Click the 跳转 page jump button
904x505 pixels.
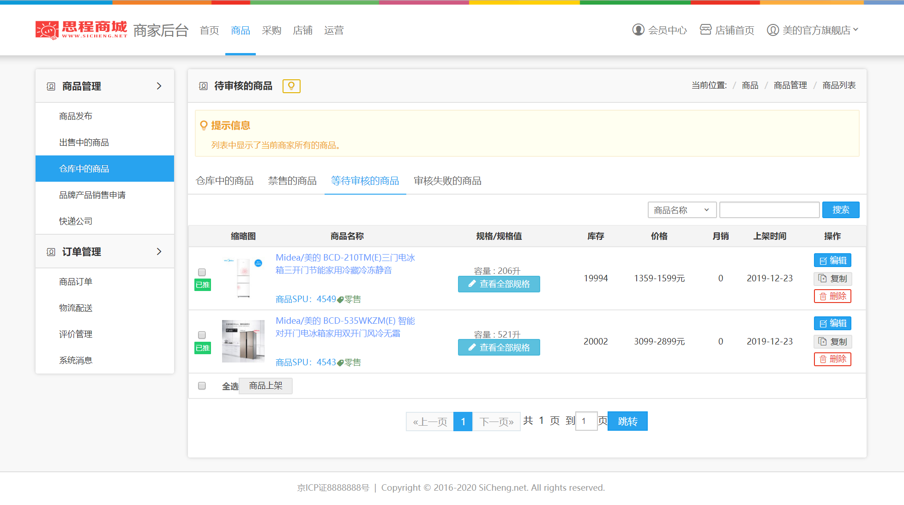(x=627, y=421)
